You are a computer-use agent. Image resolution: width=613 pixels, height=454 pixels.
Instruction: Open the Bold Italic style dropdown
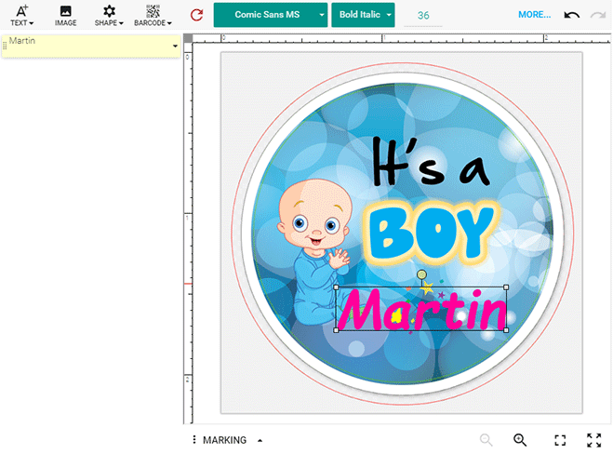(363, 15)
